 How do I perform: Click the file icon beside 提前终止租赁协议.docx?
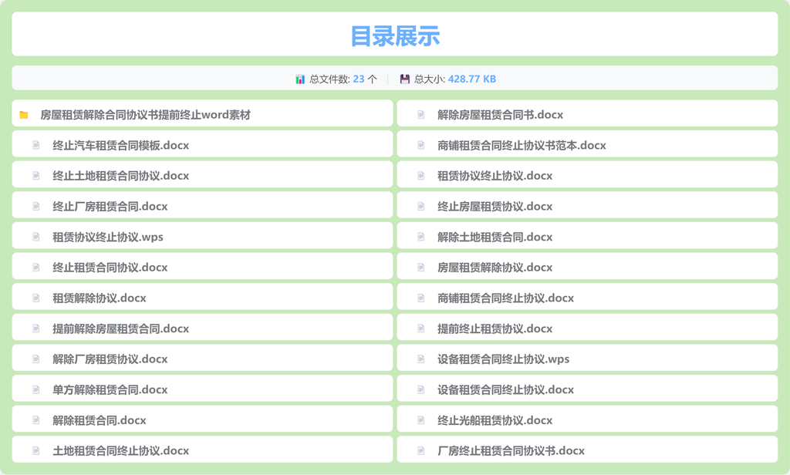click(x=420, y=328)
